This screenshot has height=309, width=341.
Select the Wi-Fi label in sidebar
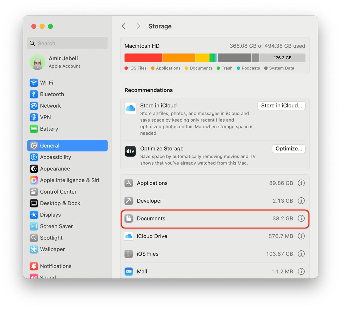point(47,83)
